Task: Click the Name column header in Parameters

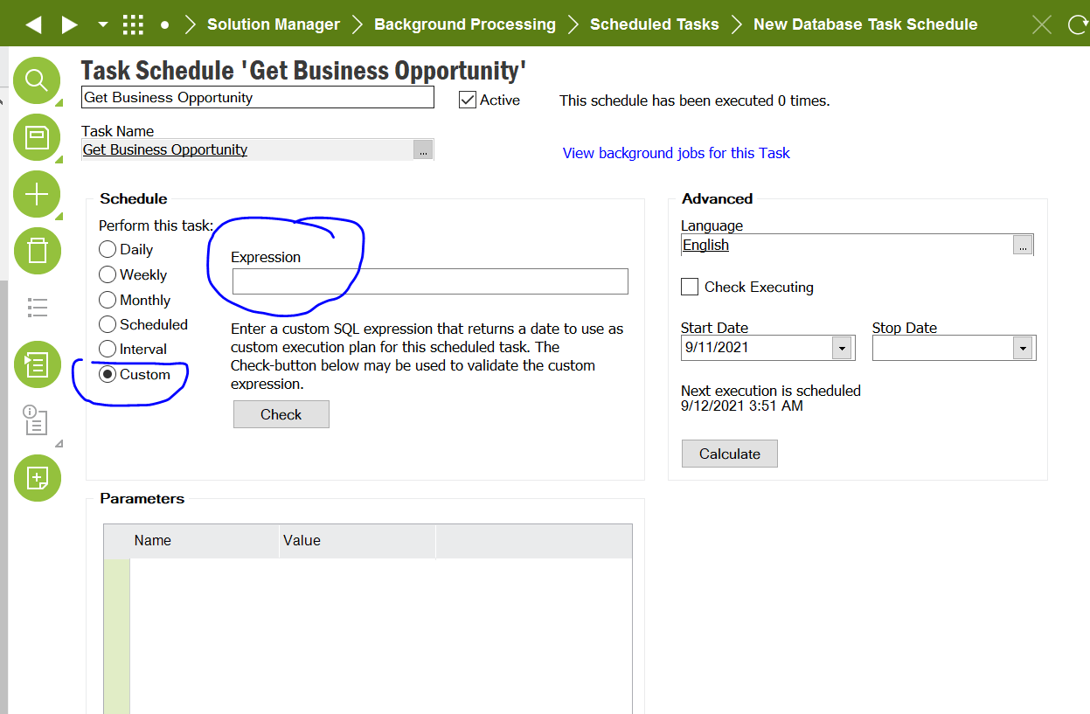Action: (x=205, y=540)
